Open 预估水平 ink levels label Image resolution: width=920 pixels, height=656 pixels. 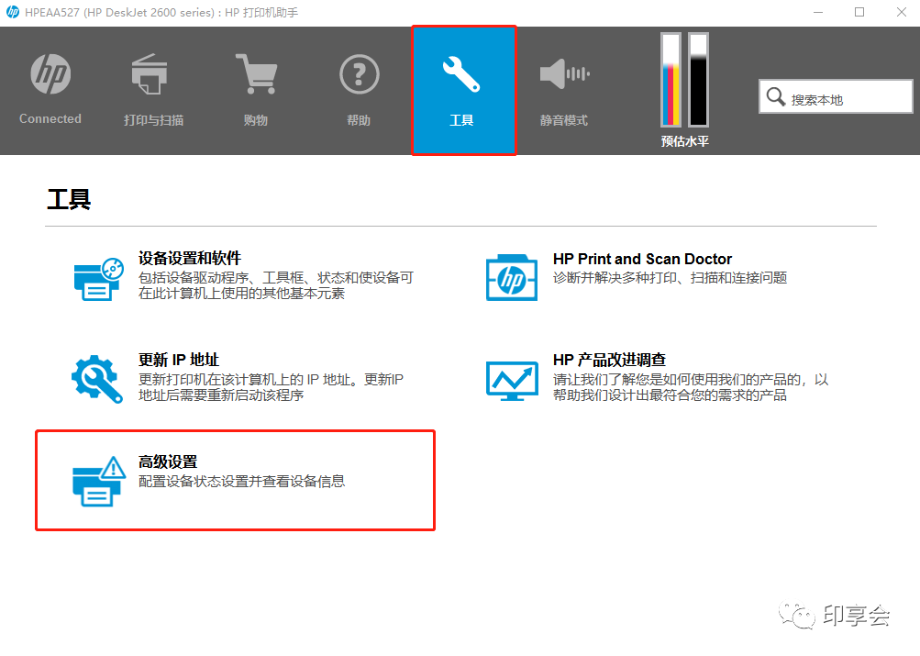tap(684, 141)
